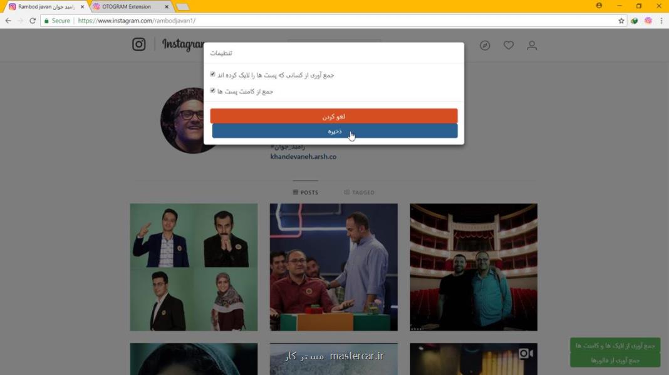
Task: Open the video post with camera icon
Action: [x=474, y=359]
